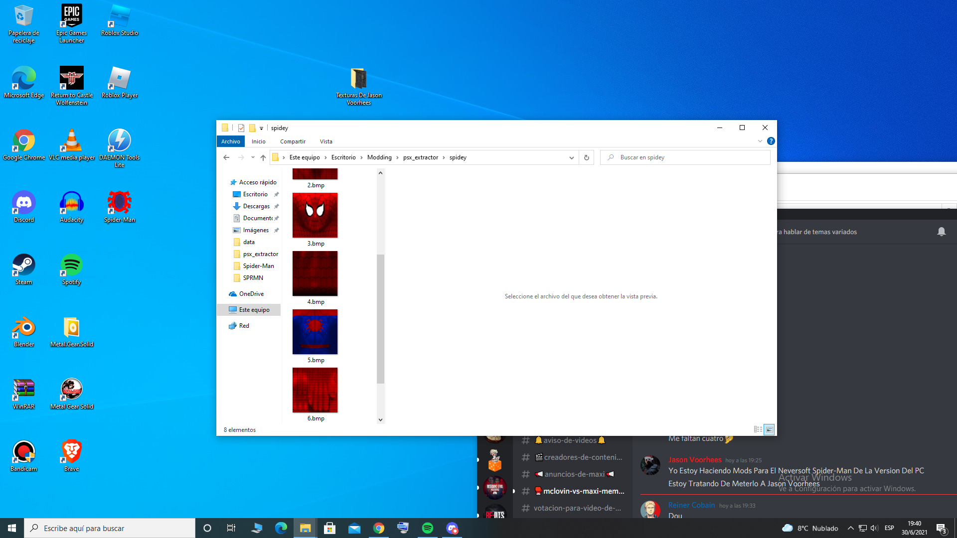Select Blender desktop shortcut
Screen dimensions: 957x538
pos(23,331)
